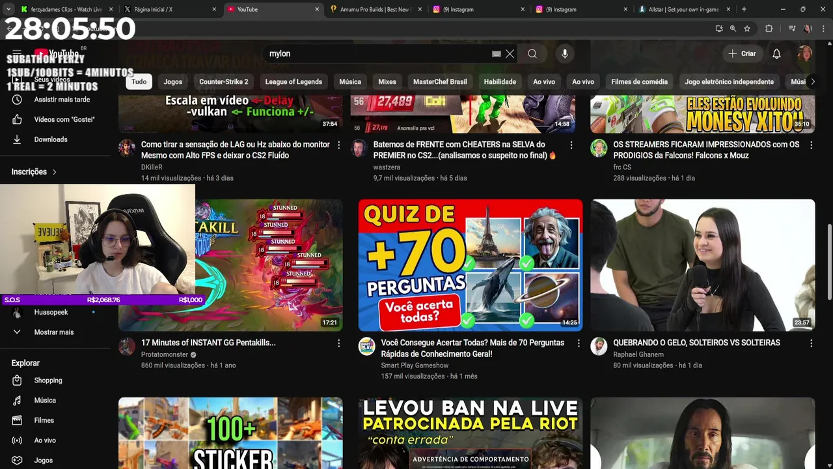
Task: Play the 100+ STICKER thumbnail
Action: (230, 433)
